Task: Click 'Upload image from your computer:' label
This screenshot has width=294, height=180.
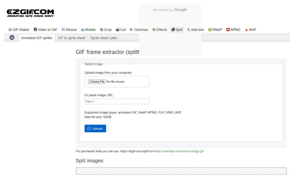Action: click(x=108, y=73)
